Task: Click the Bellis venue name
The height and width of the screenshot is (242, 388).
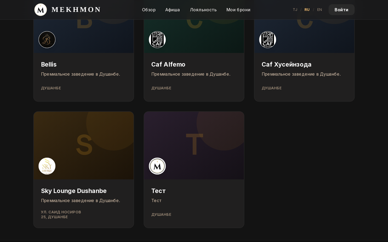Action: [x=49, y=64]
